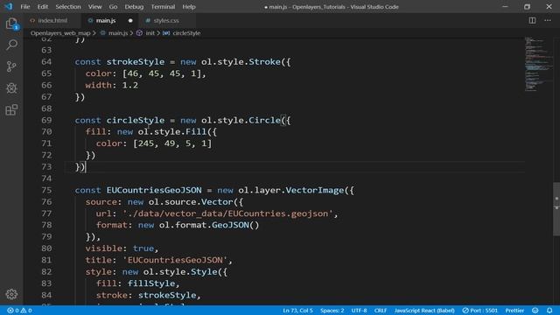Open the View menu

click(94, 7)
